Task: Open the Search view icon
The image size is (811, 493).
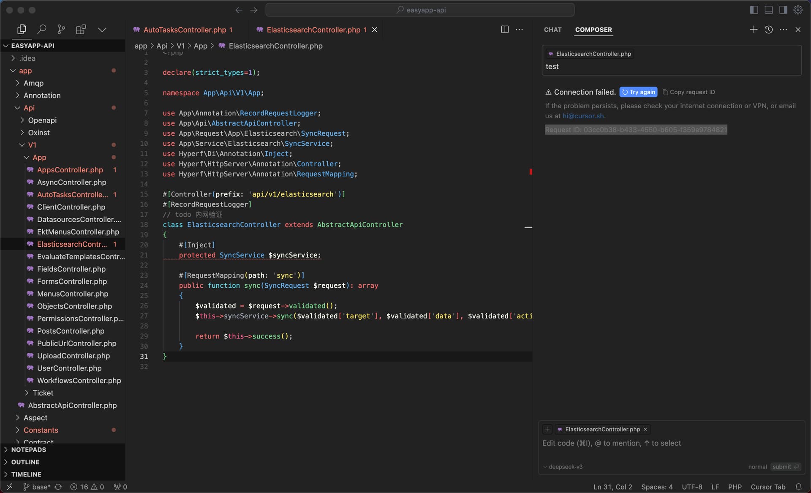Action: 41,29
